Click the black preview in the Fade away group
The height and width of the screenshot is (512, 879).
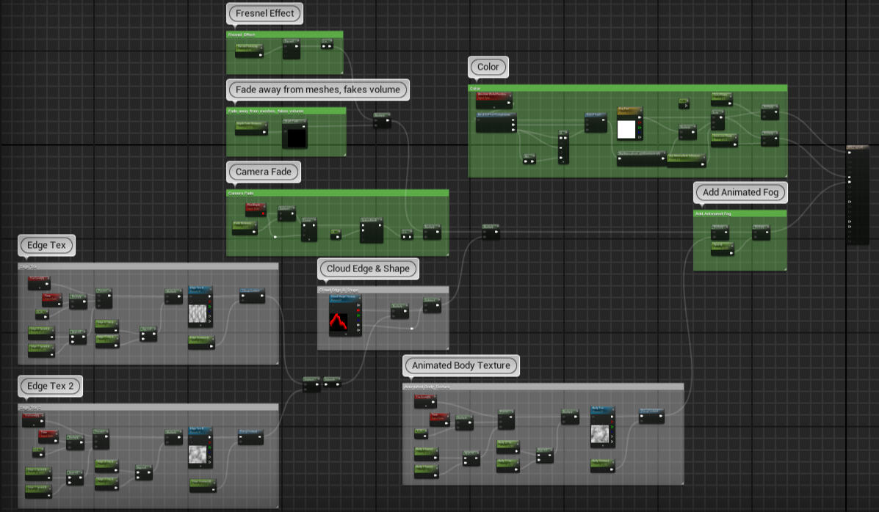pos(296,137)
